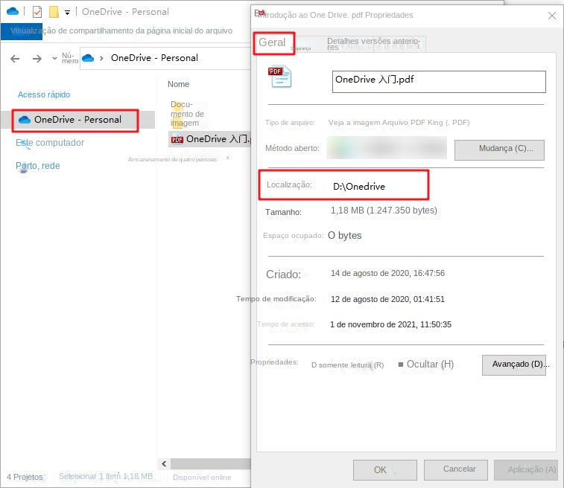The image size is (564, 488).
Task: Click the 14 de agosto de 2020 created date
Action: pyautogui.click(x=387, y=273)
